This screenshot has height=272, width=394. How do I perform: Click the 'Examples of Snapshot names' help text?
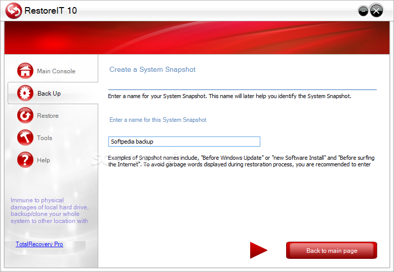pos(241,161)
